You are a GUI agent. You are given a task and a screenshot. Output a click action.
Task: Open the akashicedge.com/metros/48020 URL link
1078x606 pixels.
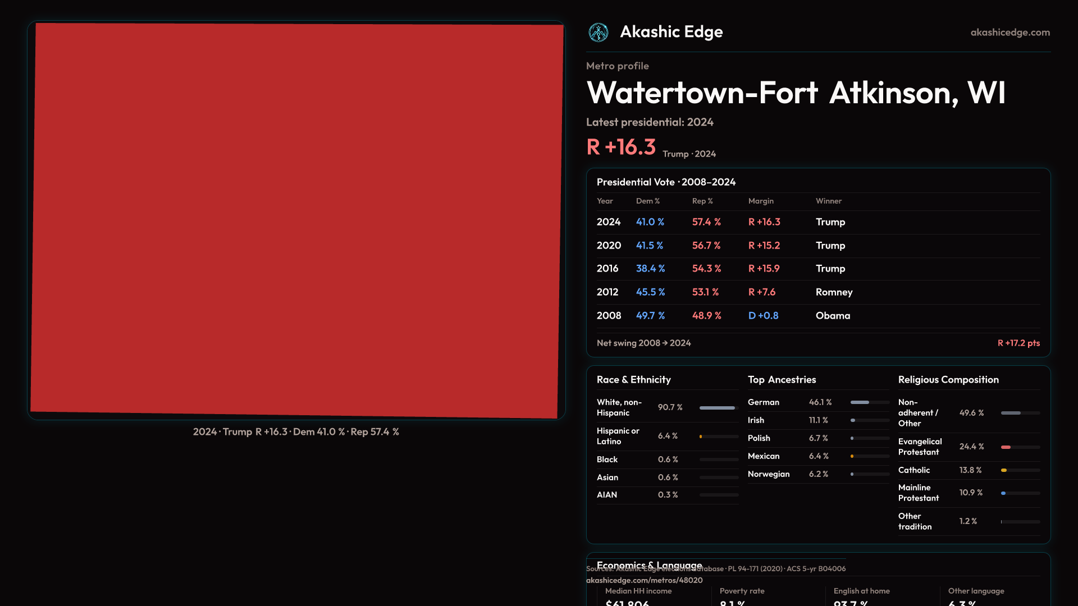click(644, 580)
